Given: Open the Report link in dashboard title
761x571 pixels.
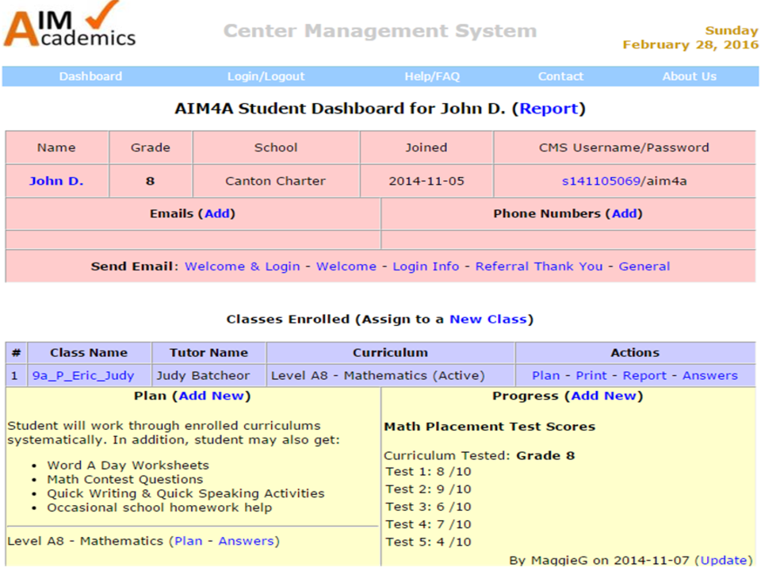Looking at the screenshot, I should 549,109.
